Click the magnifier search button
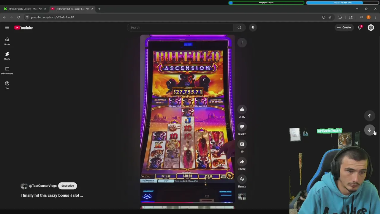The width and height of the screenshot is (380, 214). pos(239,27)
